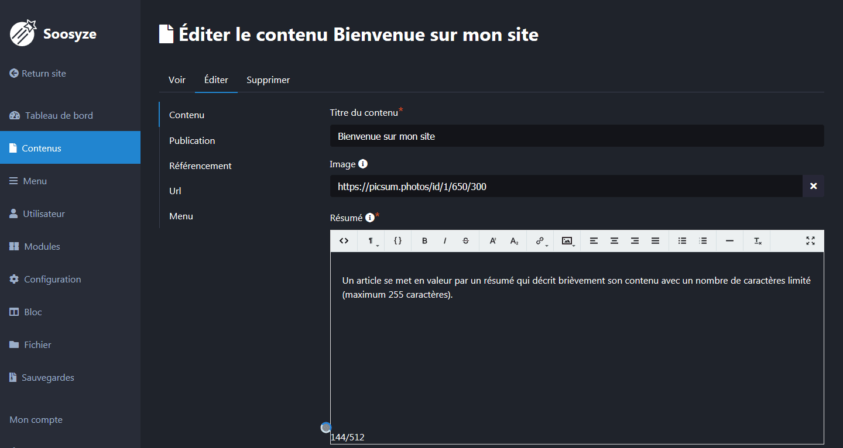Viewport: 843px width, 448px height.
Task: Apply superscript formatting
Action: tap(493, 241)
